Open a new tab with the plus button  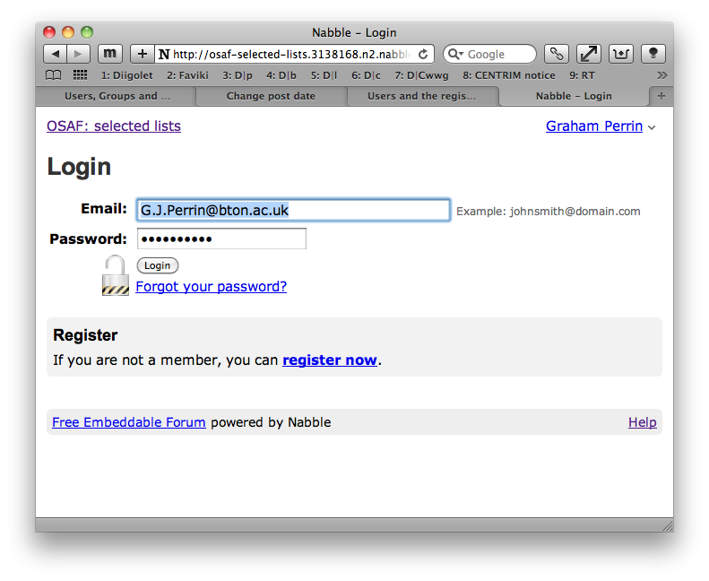[x=661, y=96]
